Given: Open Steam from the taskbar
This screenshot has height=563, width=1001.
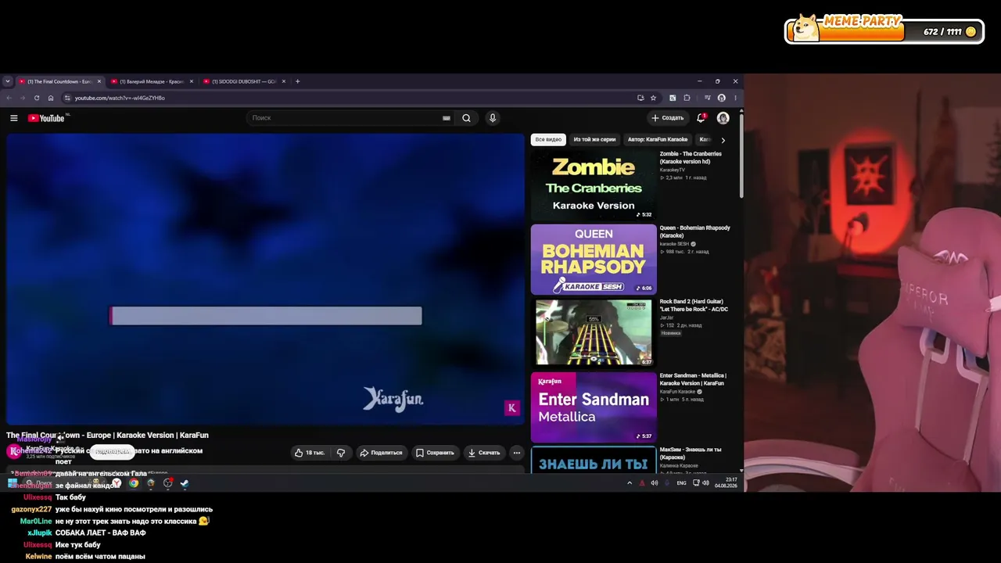Looking at the screenshot, I should coord(185,483).
